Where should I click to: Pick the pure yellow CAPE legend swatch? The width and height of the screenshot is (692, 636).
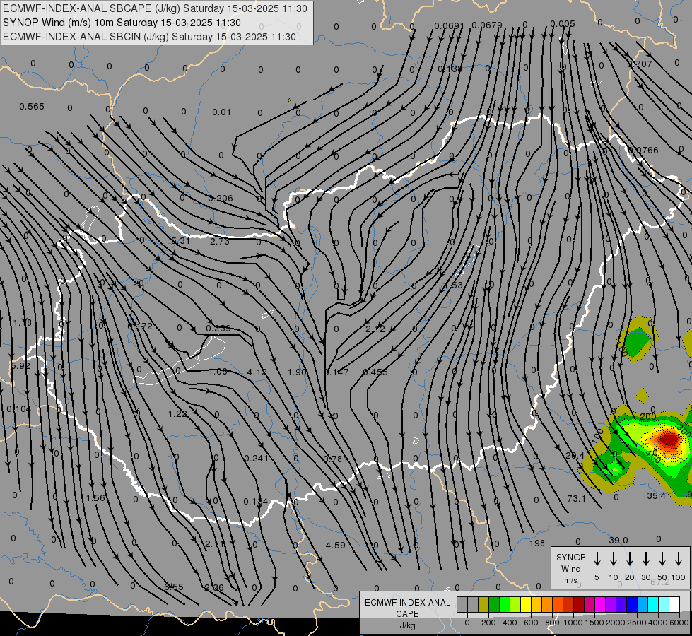(x=526, y=605)
